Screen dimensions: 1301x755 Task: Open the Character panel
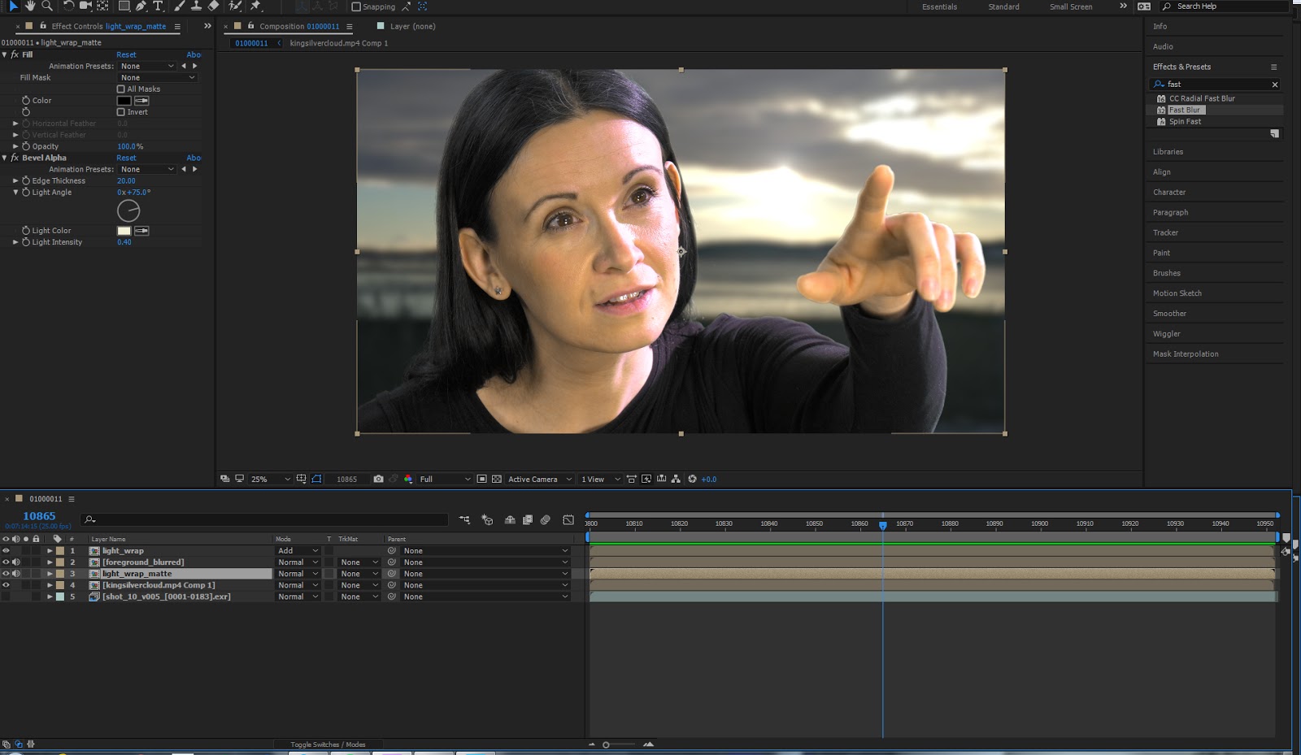coord(1169,193)
